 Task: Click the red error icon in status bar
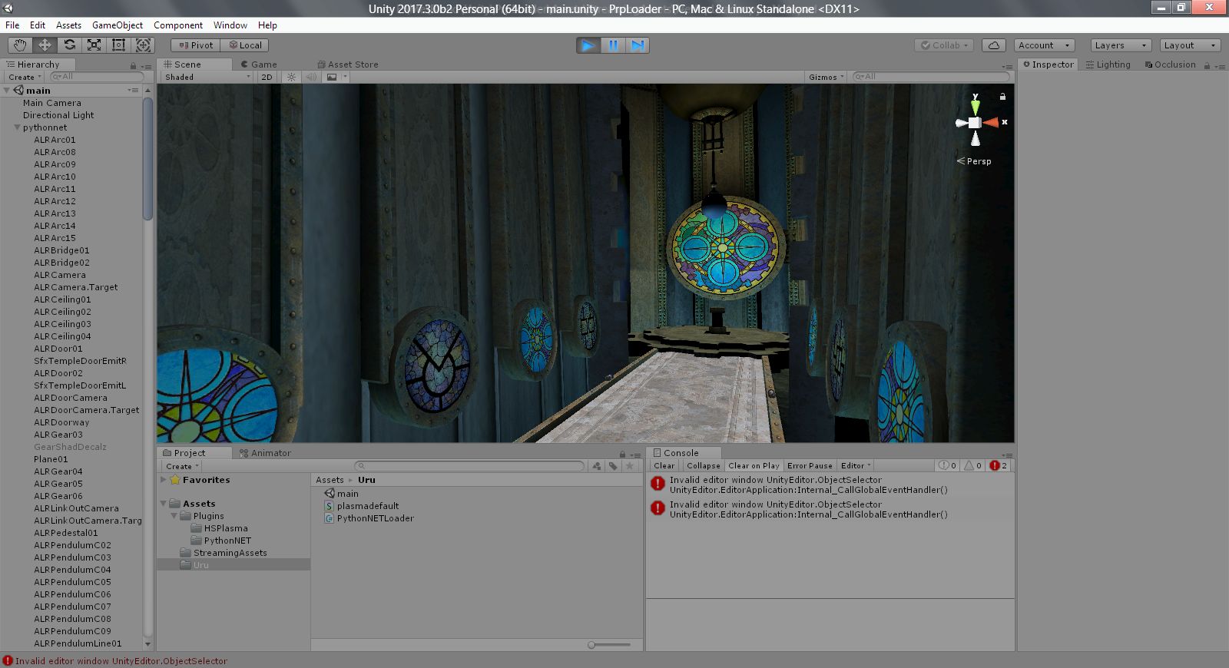pyautogui.click(x=8, y=661)
